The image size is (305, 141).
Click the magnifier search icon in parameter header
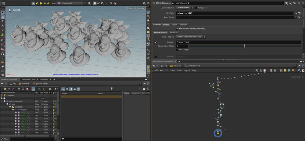coord(295,3)
